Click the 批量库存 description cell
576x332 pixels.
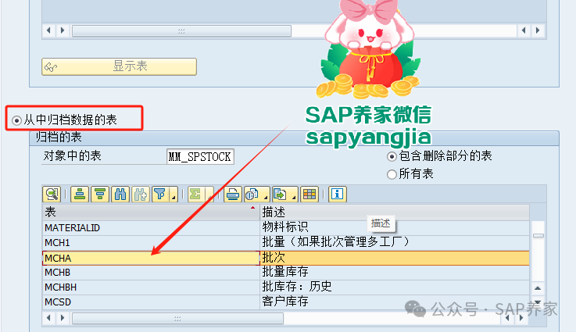(395, 273)
